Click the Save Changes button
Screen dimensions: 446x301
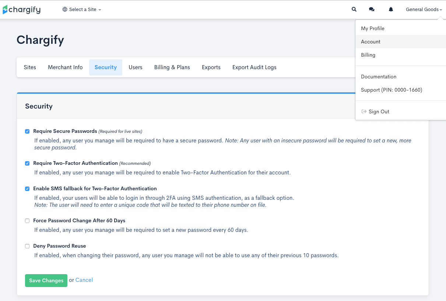(x=46, y=280)
